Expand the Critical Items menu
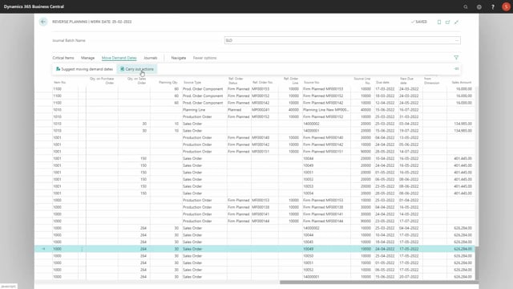The height and width of the screenshot is (289, 513). (x=63, y=58)
